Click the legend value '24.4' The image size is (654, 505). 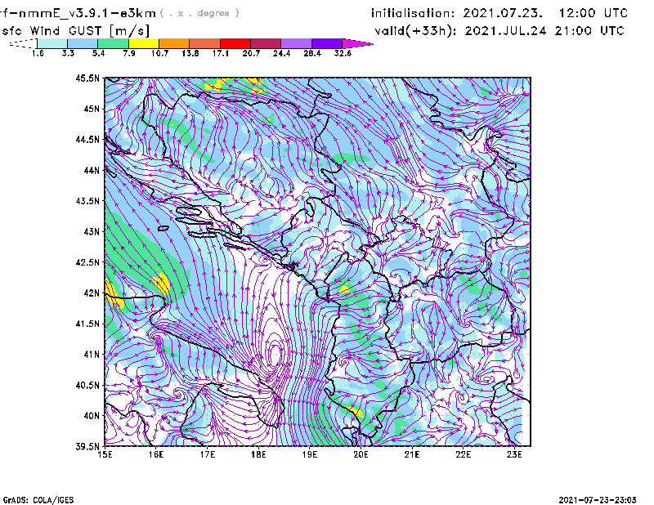click(281, 53)
